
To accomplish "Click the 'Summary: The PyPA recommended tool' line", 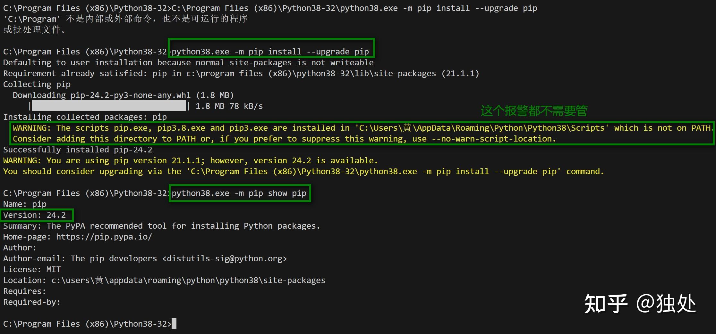I will point(162,226).
